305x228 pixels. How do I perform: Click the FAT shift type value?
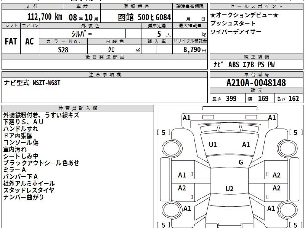(x=11, y=41)
